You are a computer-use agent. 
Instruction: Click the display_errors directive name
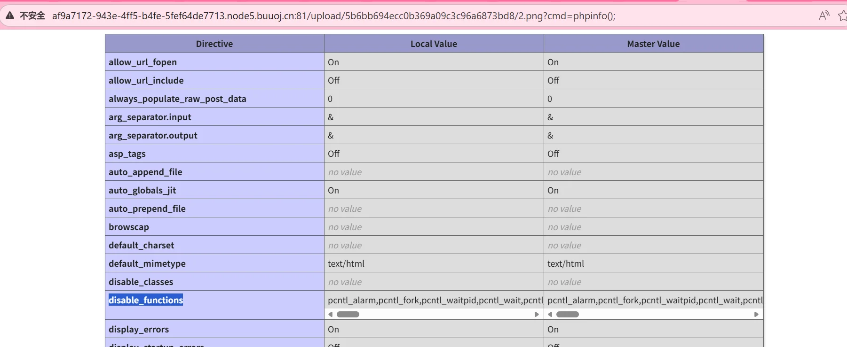tap(139, 329)
